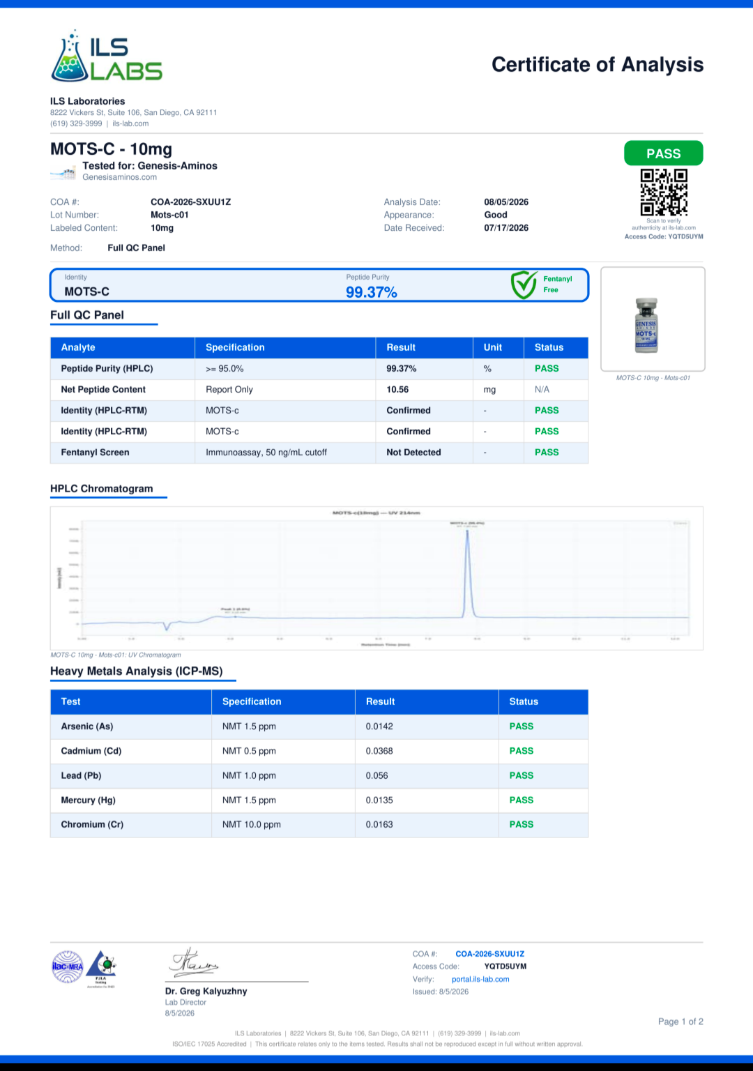The height and width of the screenshot is (1071, 753).
Task: Click the HPLC chromatogram graph
Action: coord(376,578)
